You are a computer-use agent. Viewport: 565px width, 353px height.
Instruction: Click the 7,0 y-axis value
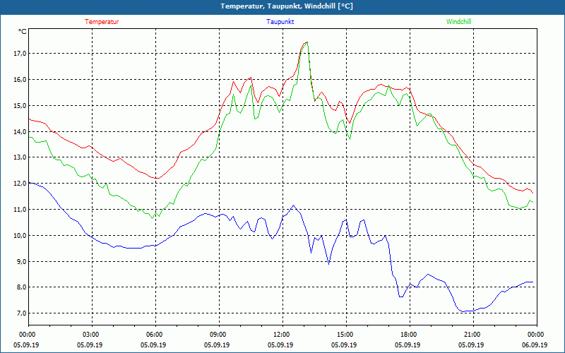tap(21, 313)
